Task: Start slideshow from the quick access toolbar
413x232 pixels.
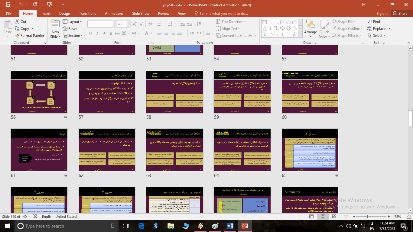Action: [x=49, y=5]
